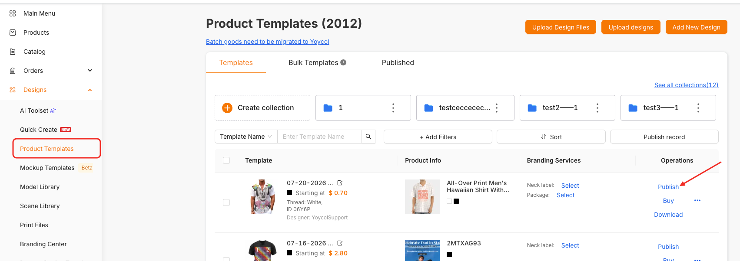Select the black color swatch under Hawaiian Shirt

(456, 201)
